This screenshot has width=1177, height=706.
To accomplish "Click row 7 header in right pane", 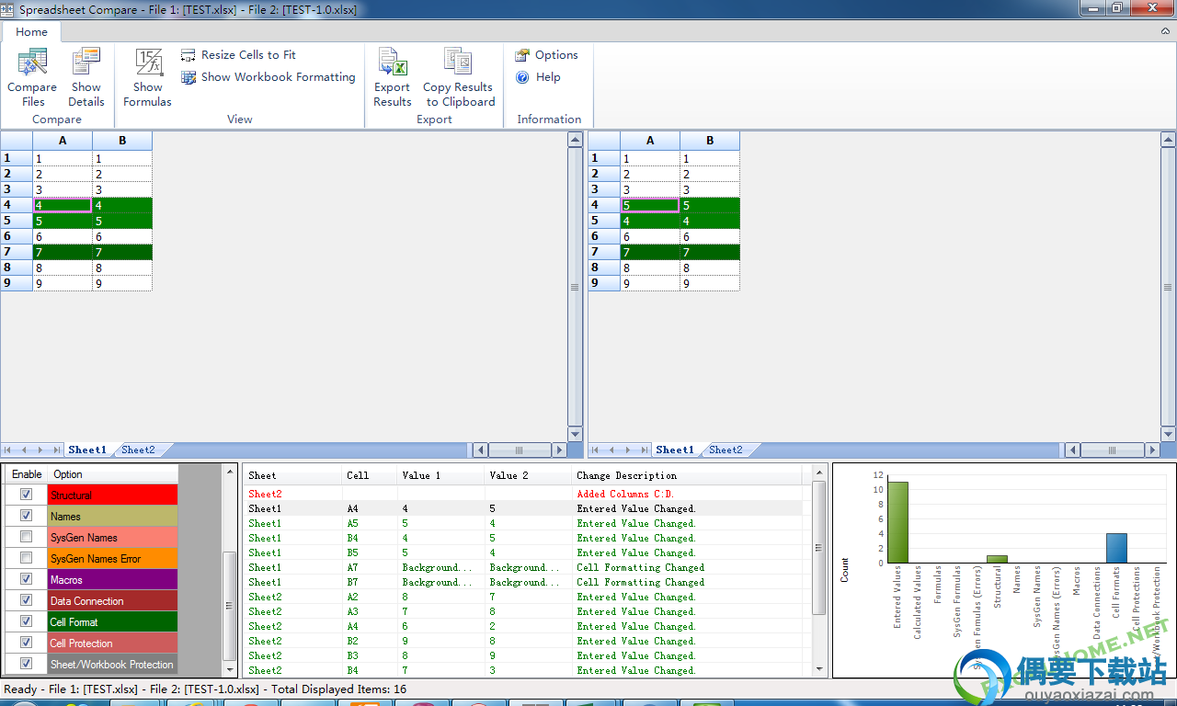I will (x=604, y=252).
